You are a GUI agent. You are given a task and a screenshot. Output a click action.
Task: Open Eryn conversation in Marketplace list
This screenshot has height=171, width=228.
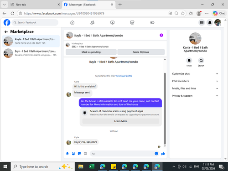point(31,53)
